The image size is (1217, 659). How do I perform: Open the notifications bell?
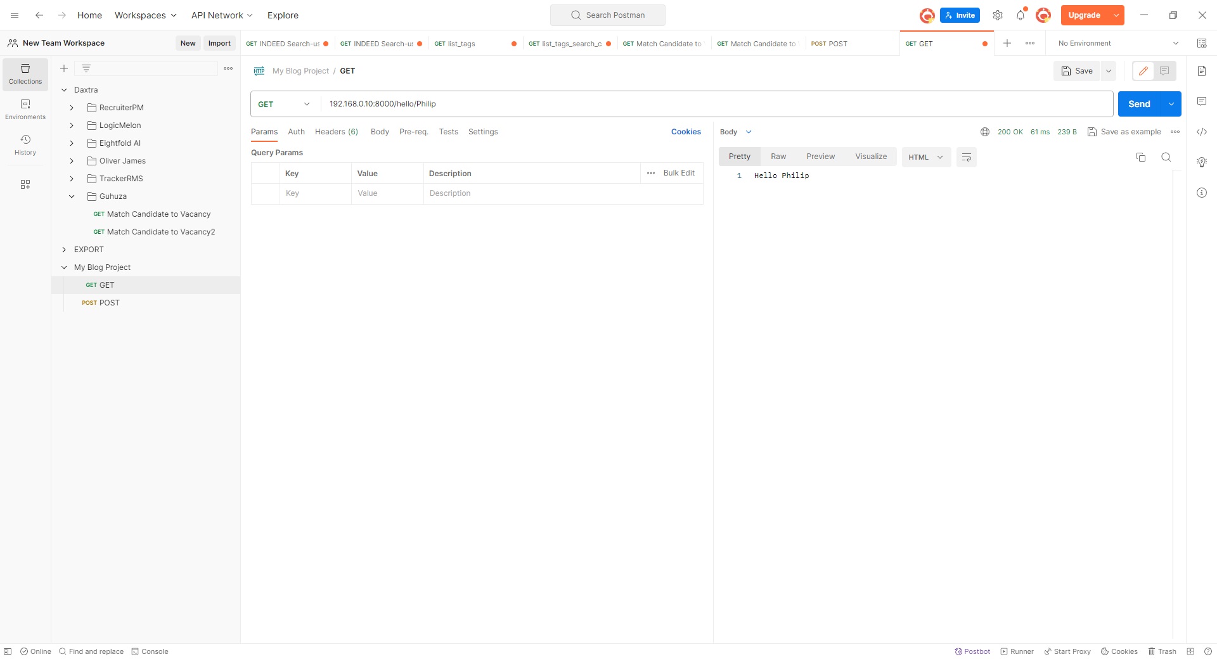[x=1021, y=15]
